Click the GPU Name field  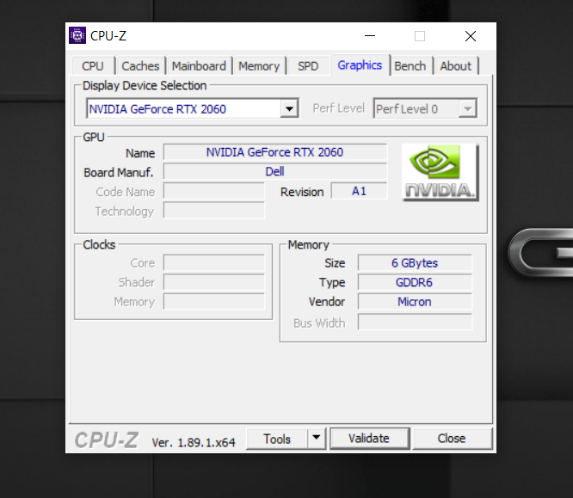(x=274, y=152)
